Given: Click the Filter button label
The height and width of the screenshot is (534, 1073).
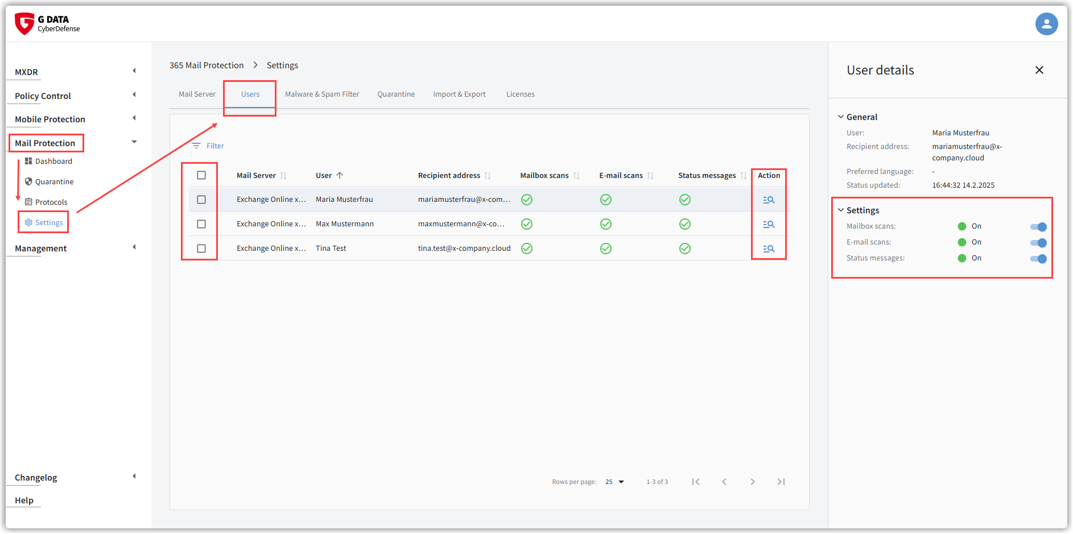Looking at the screenshot, I should (x=215, y=146).
